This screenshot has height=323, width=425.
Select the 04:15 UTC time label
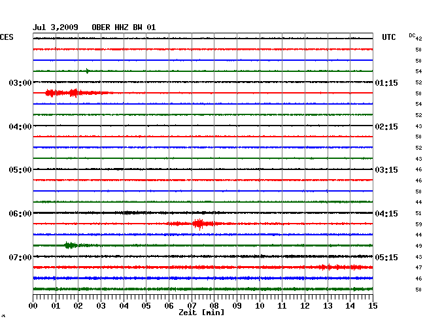[386, 214]
